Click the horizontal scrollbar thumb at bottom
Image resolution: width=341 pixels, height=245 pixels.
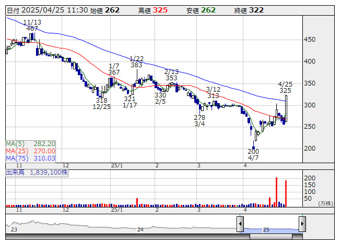(271, 237)
